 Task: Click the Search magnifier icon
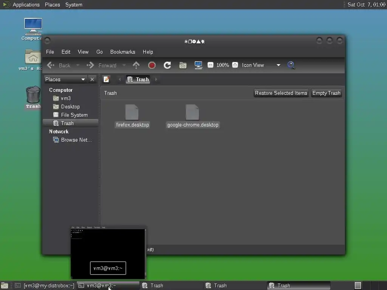pos(291,65)
